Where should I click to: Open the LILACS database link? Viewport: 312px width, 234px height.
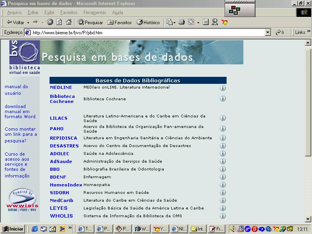click(x=58, y=118)
